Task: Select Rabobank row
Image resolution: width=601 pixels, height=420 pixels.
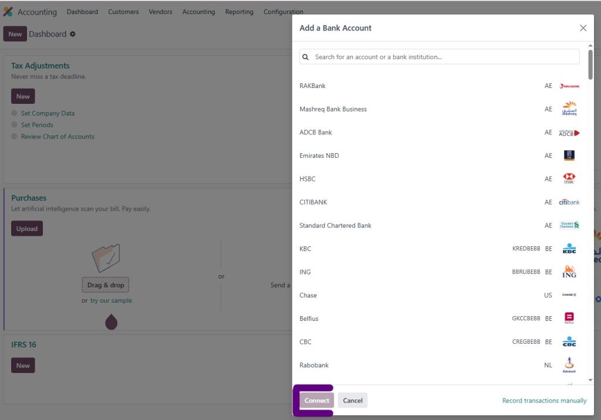Action: tap(439, 365)
